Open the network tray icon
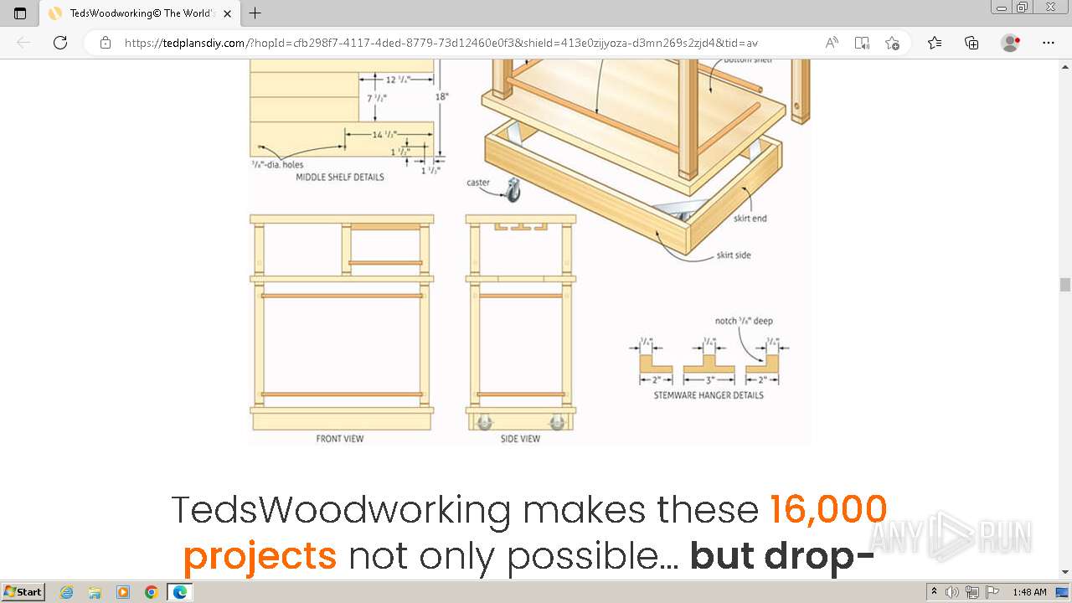The image size is (1072, 603). pos(972,592)
